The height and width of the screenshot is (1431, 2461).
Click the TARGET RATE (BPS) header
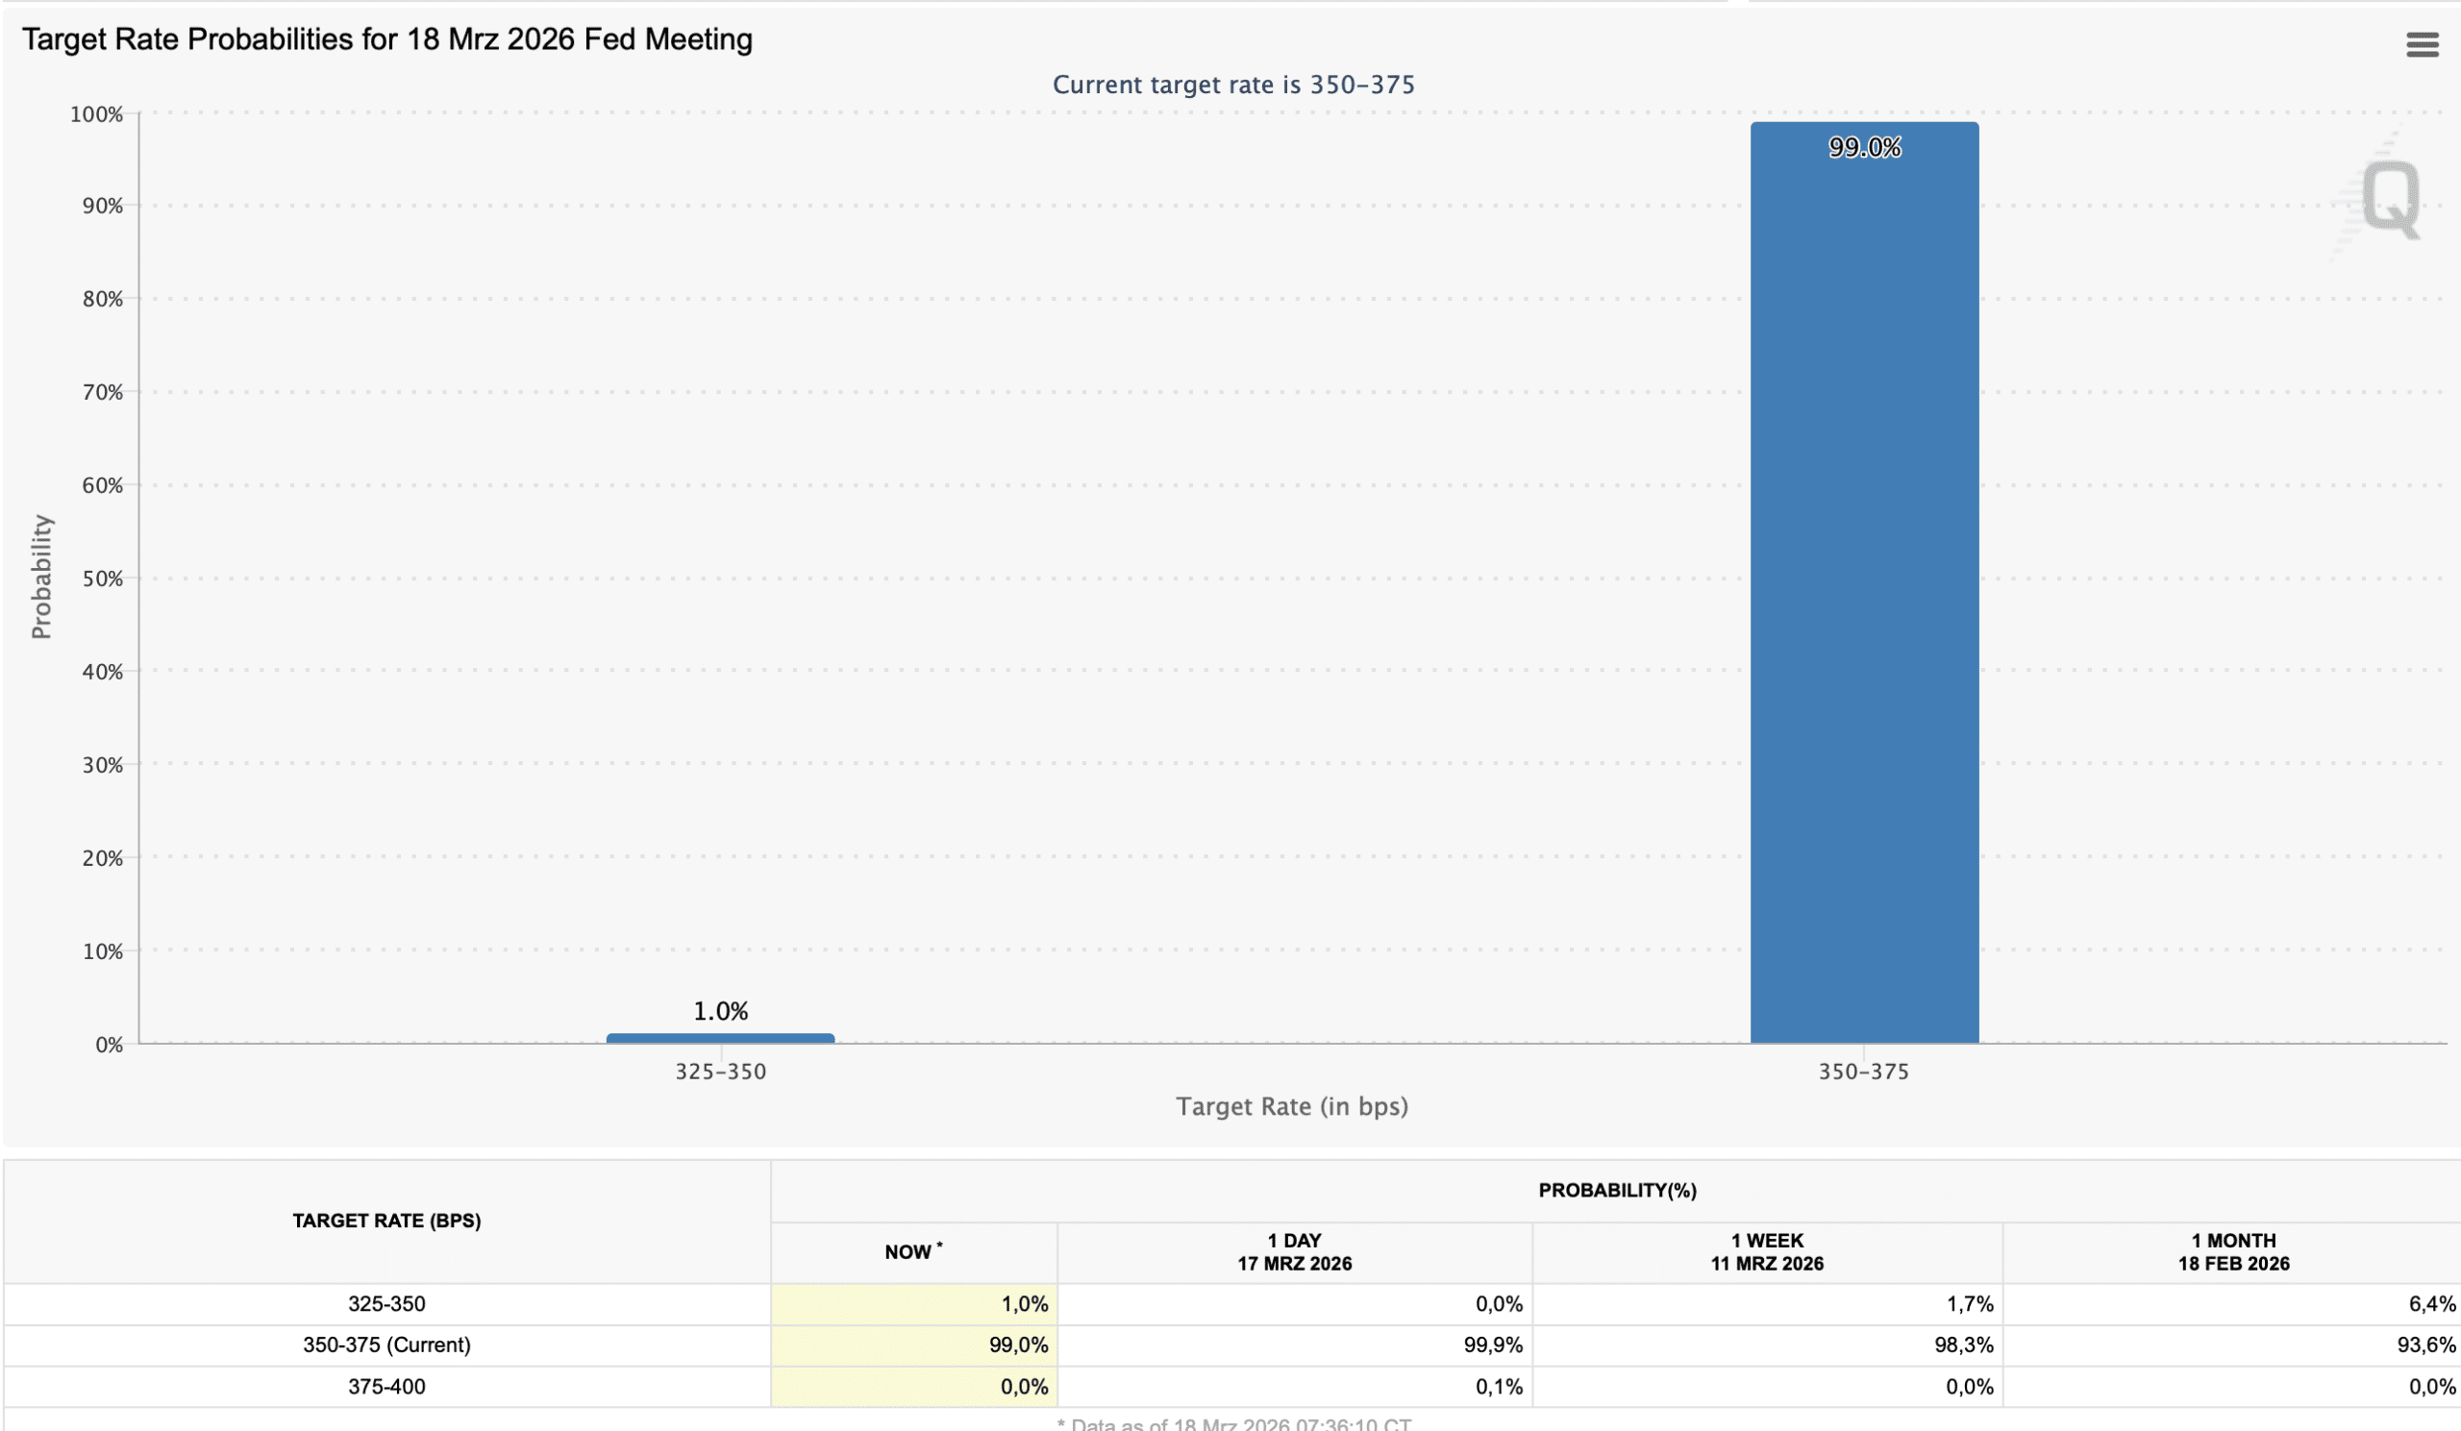[386, 1221]
